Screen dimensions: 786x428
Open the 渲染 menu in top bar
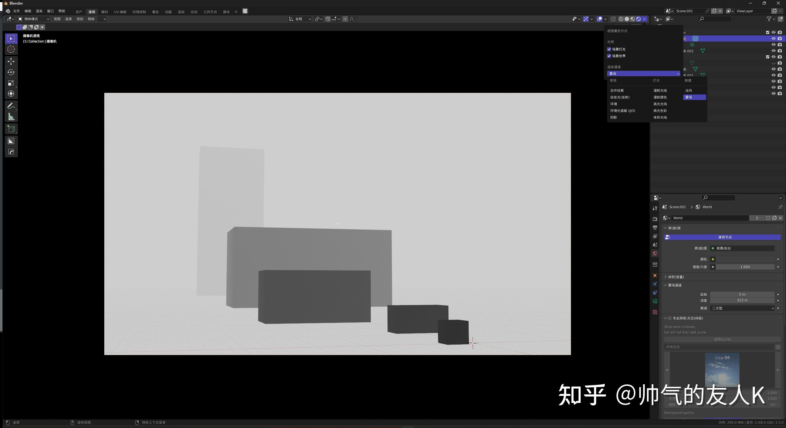click(x=39, y=11)
